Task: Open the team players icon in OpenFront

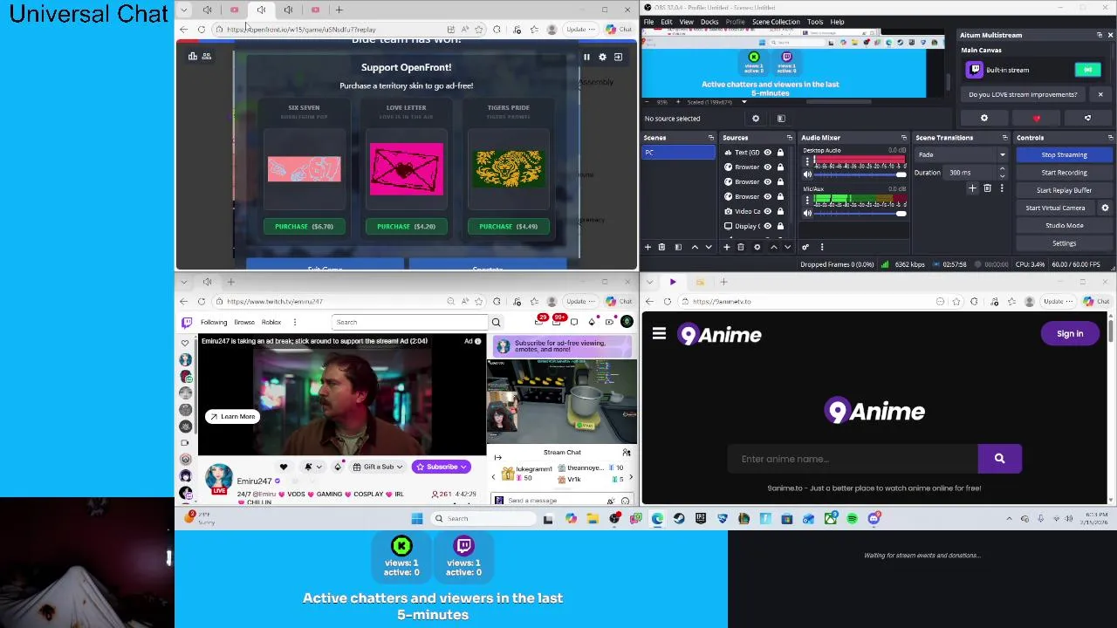Action: point(207,56)
